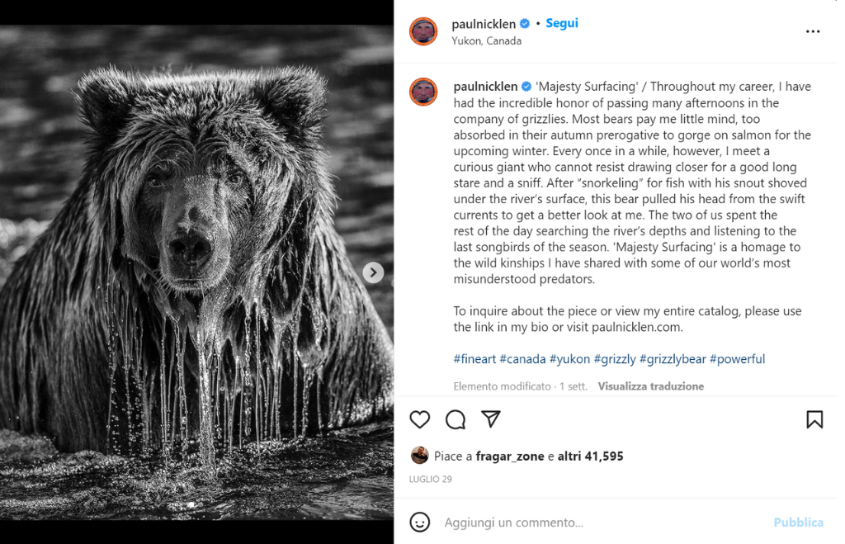845x544 pixels.
Task: Open the three-dot more options menu
Action: (x=813, y=31)
